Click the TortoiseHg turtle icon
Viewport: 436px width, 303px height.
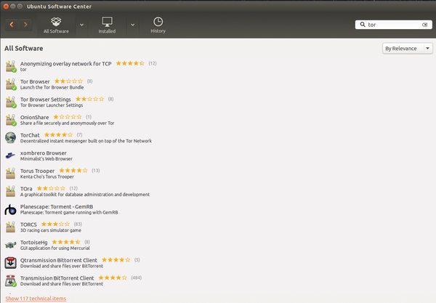click(x=11, y=245)
